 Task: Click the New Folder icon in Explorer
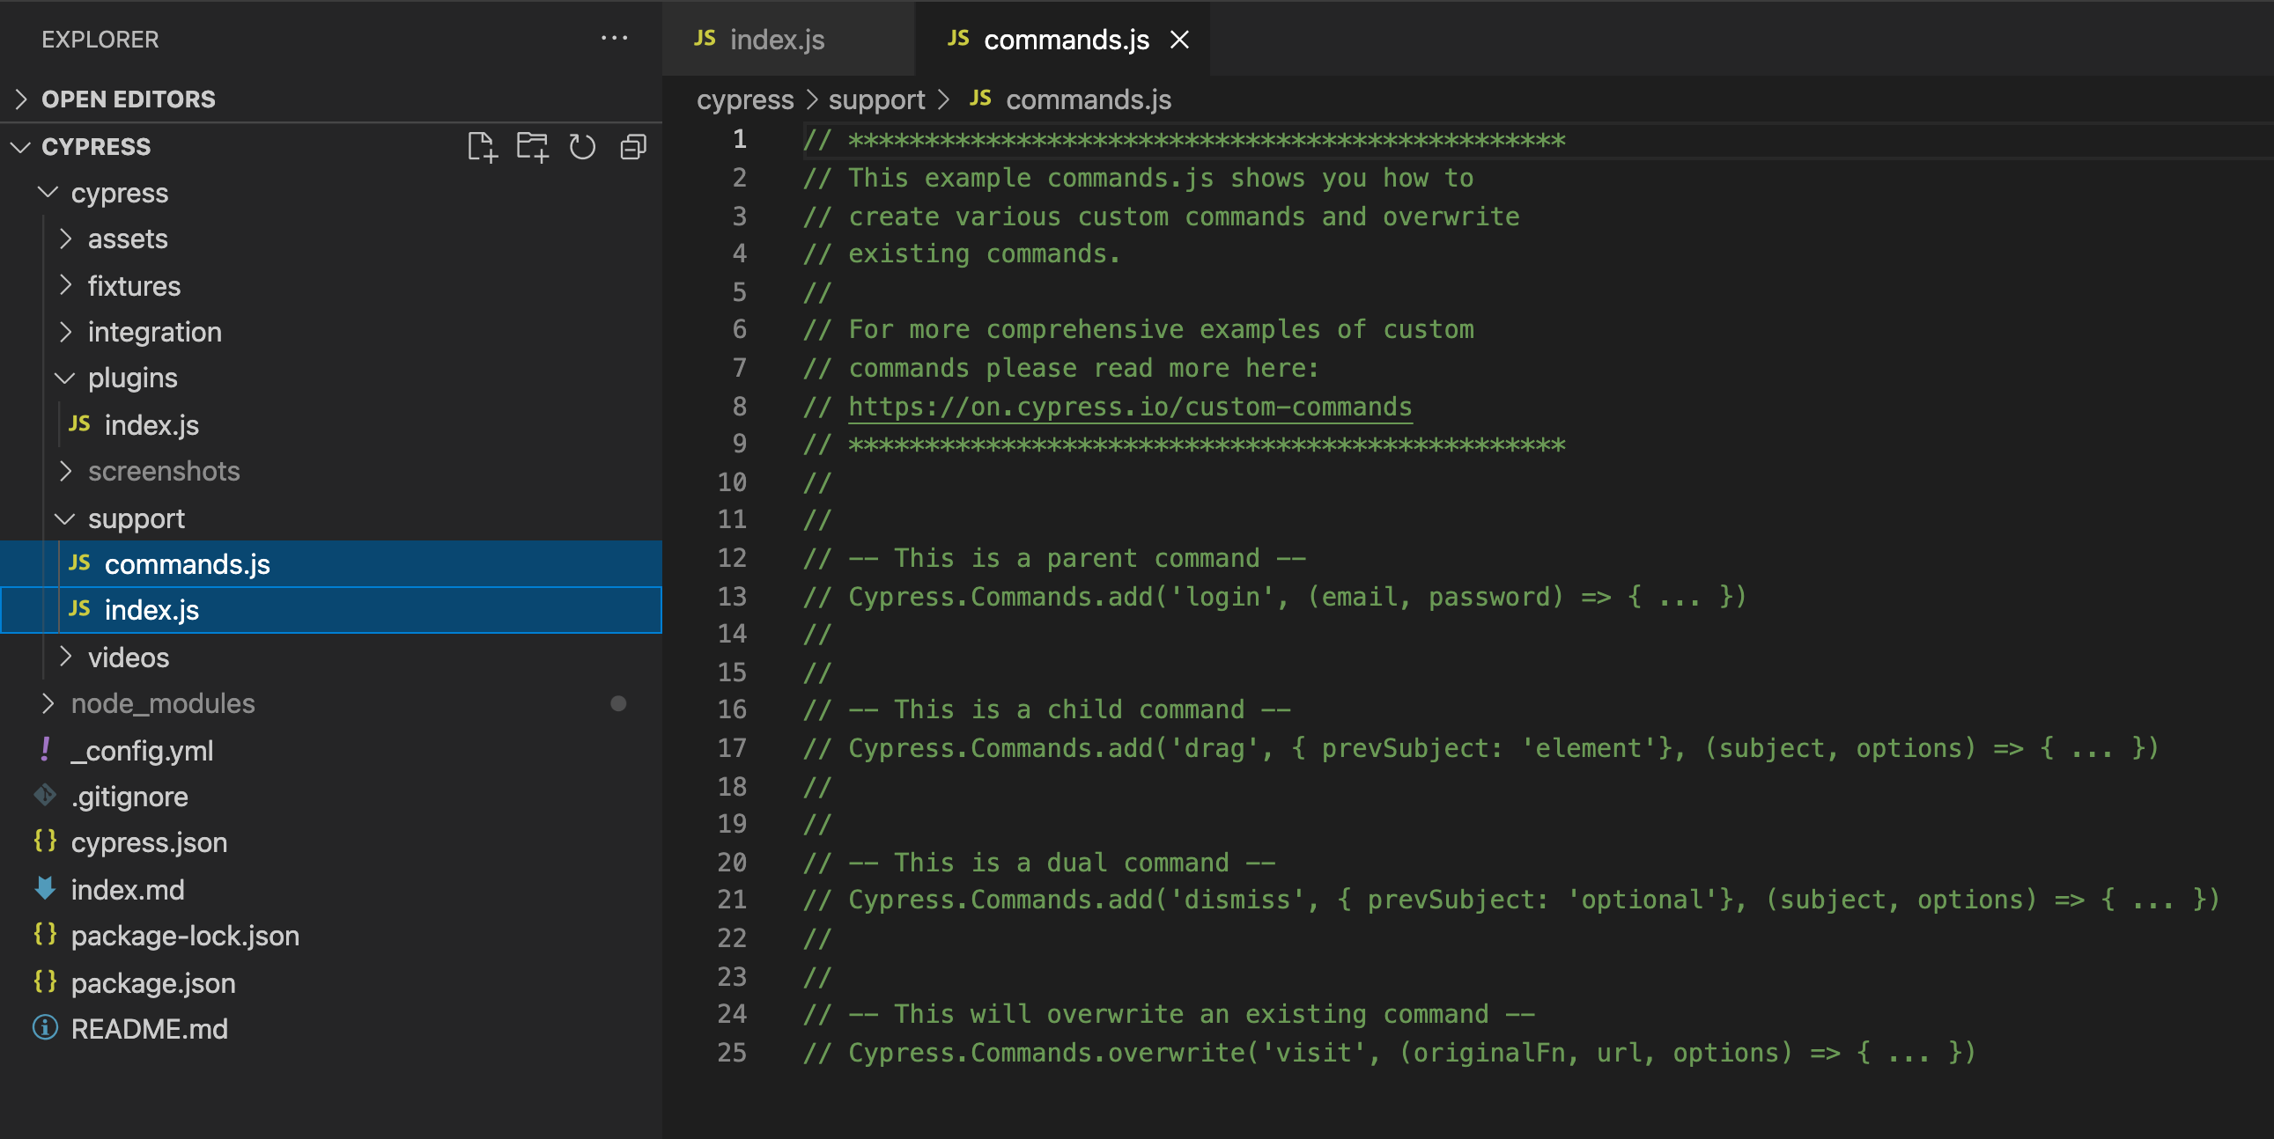(x=532, y=146)
